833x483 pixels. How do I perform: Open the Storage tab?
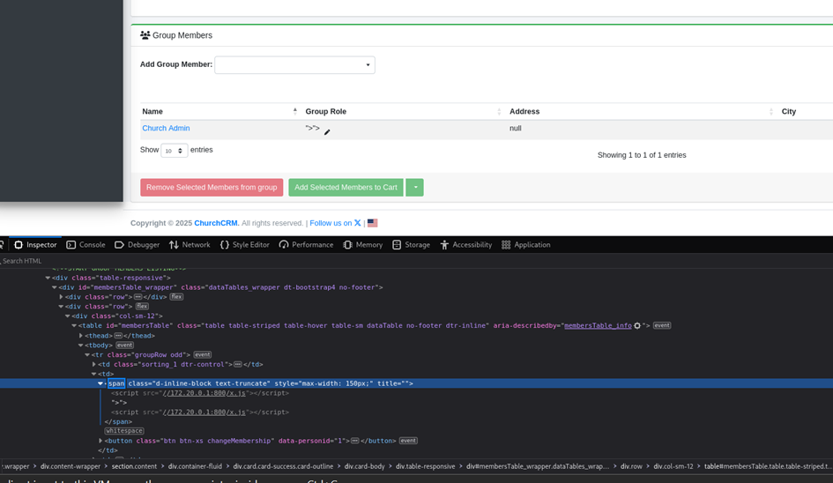[x=411, y=245]
